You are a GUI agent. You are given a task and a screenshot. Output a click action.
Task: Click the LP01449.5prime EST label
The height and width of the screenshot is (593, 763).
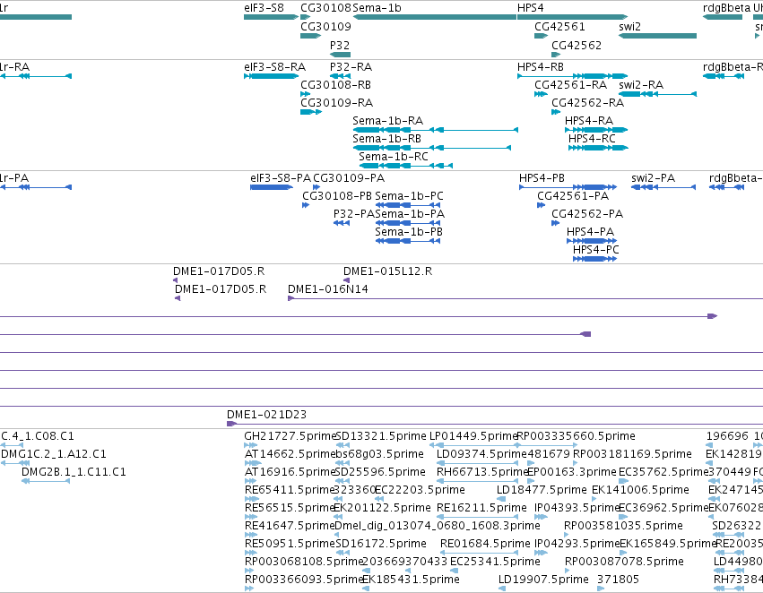click(473, 436)
